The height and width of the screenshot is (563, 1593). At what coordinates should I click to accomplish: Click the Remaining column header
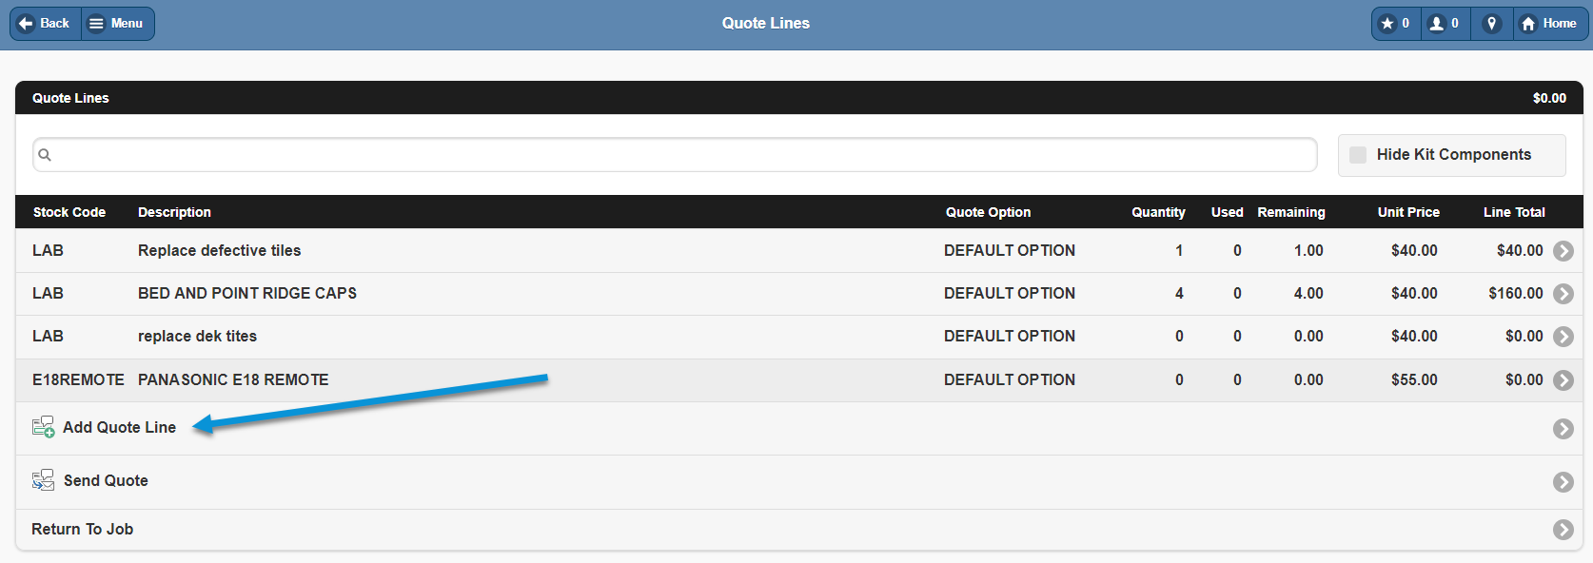(x=1290, y=212)
